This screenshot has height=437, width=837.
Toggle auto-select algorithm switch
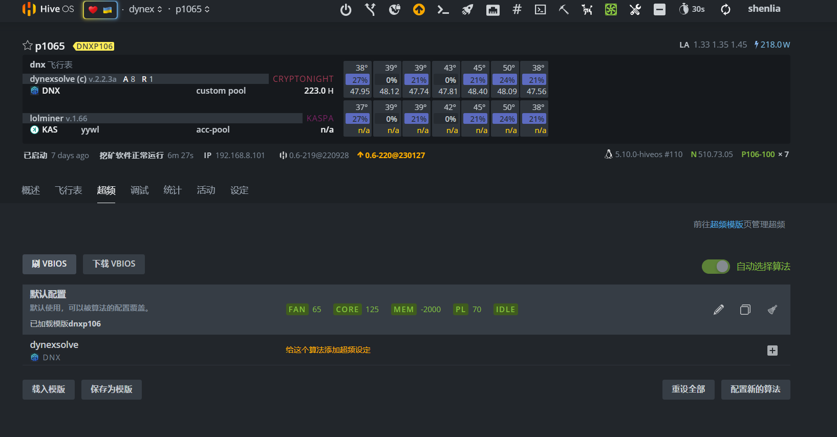[716, 267]
